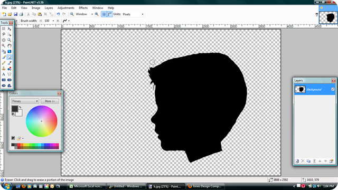Select the Line/Curve tool

(x=10, y=74)
